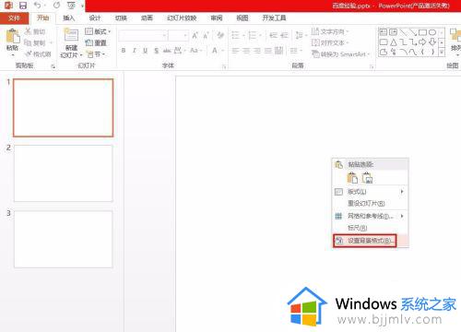Click the Convert to SmartArt button

340,54
